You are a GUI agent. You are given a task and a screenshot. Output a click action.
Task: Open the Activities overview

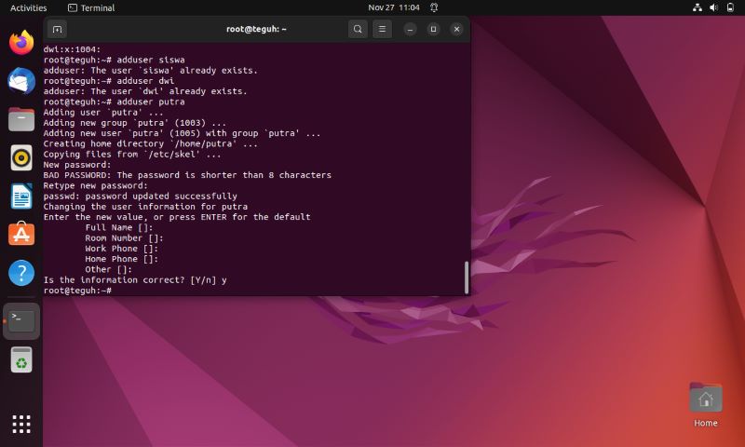[29, 7]
